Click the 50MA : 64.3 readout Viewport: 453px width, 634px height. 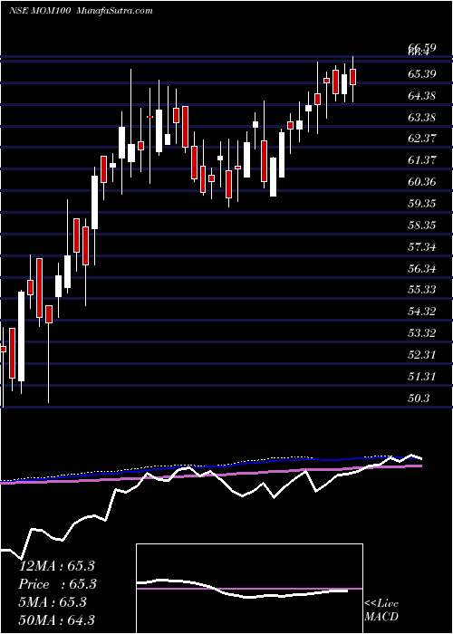click(56, 620)
